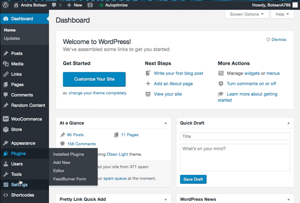The width and height of the screenshot is (300, 203).
Task: Open Write your first blog post link
Action: (x=178, y=73)
